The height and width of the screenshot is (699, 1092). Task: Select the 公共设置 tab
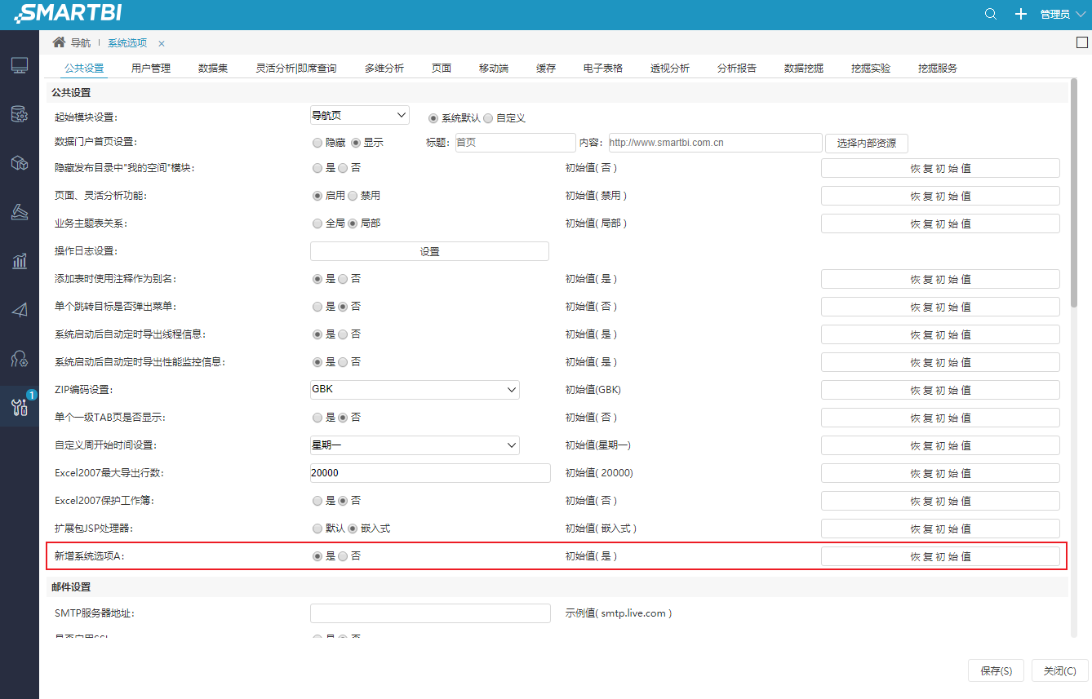point(84,68)
